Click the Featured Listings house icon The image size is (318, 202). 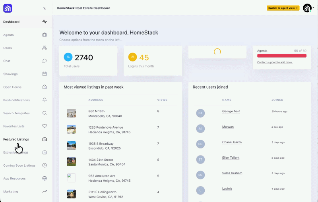45,139
